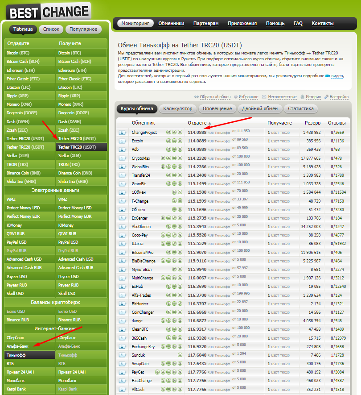This screenshot has height=395, width=361.
Task: Open the info icon next to 1Обмен
Action: (x=122, y=192)
